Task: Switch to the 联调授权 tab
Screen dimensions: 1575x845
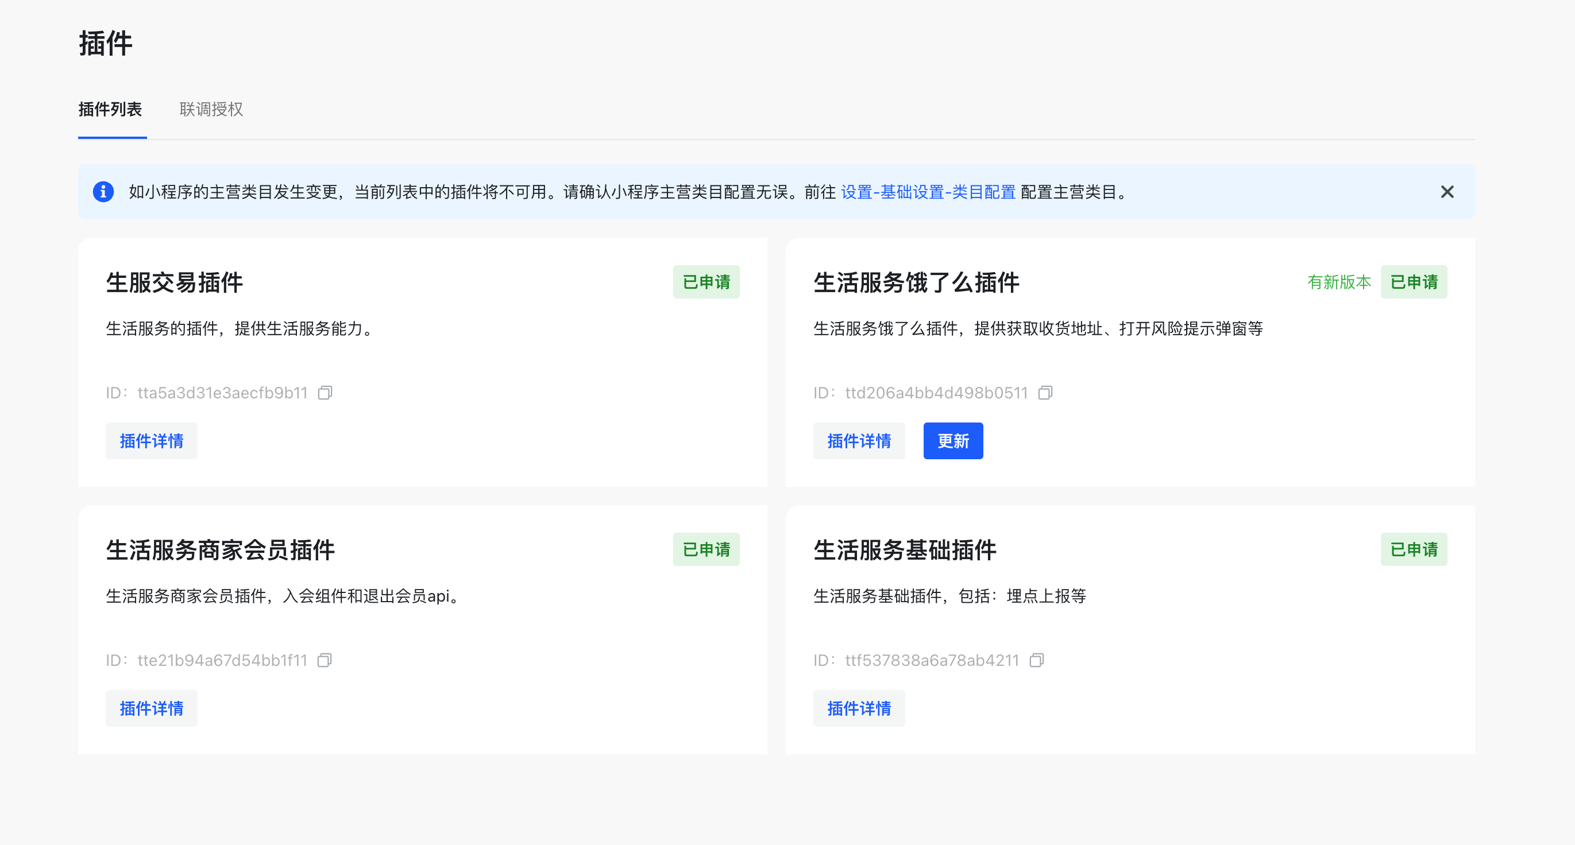Action: pyautogui.click(x=211, y=110)
